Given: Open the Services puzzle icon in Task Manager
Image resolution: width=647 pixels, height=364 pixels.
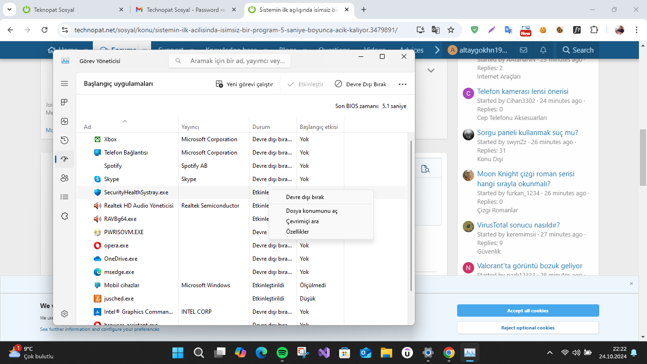Looking at the screenshot, I should coord(64,216).
